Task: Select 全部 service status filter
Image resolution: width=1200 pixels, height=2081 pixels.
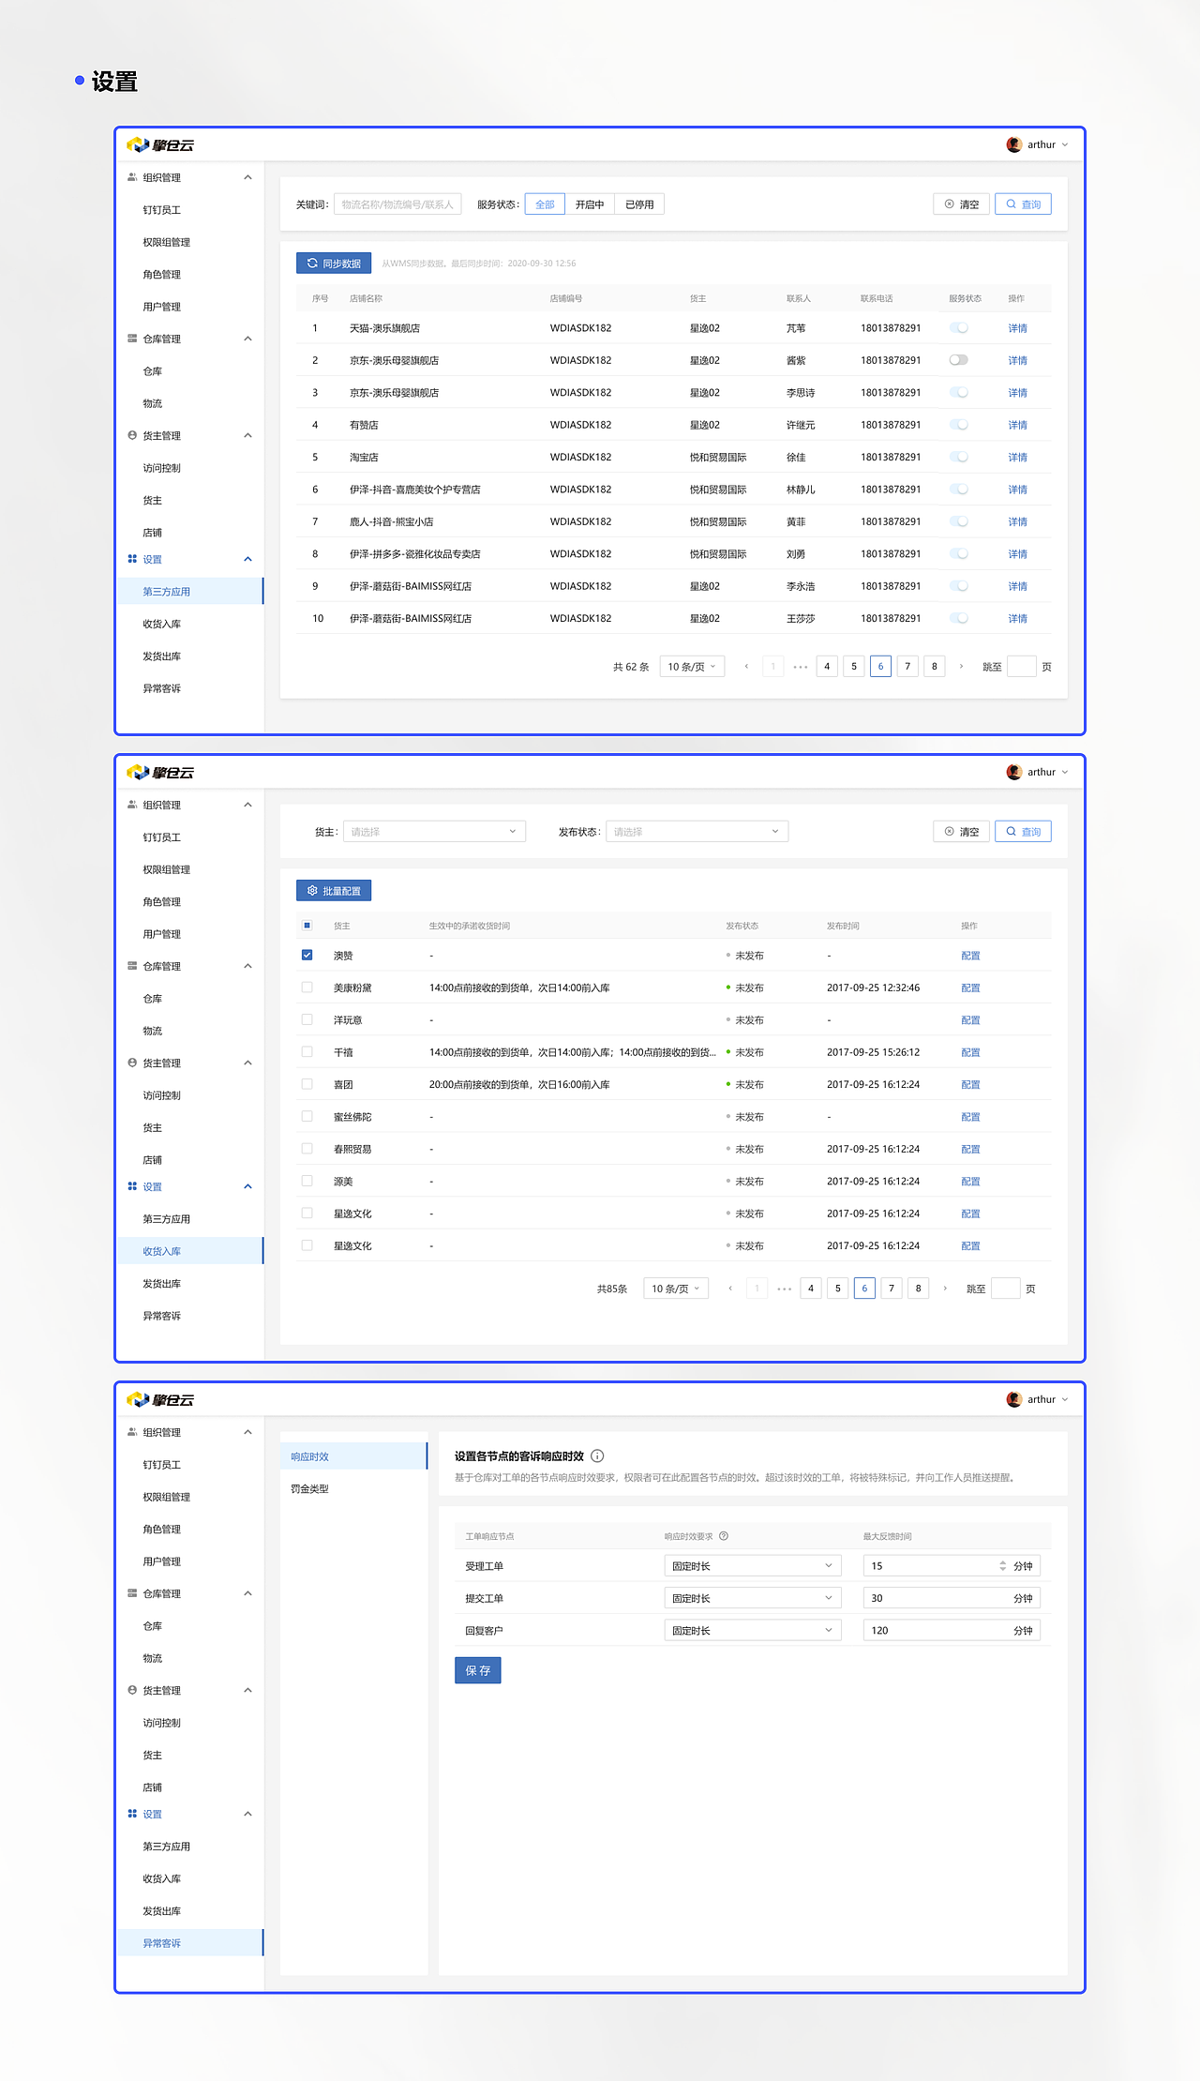Action: pos(545,204)
